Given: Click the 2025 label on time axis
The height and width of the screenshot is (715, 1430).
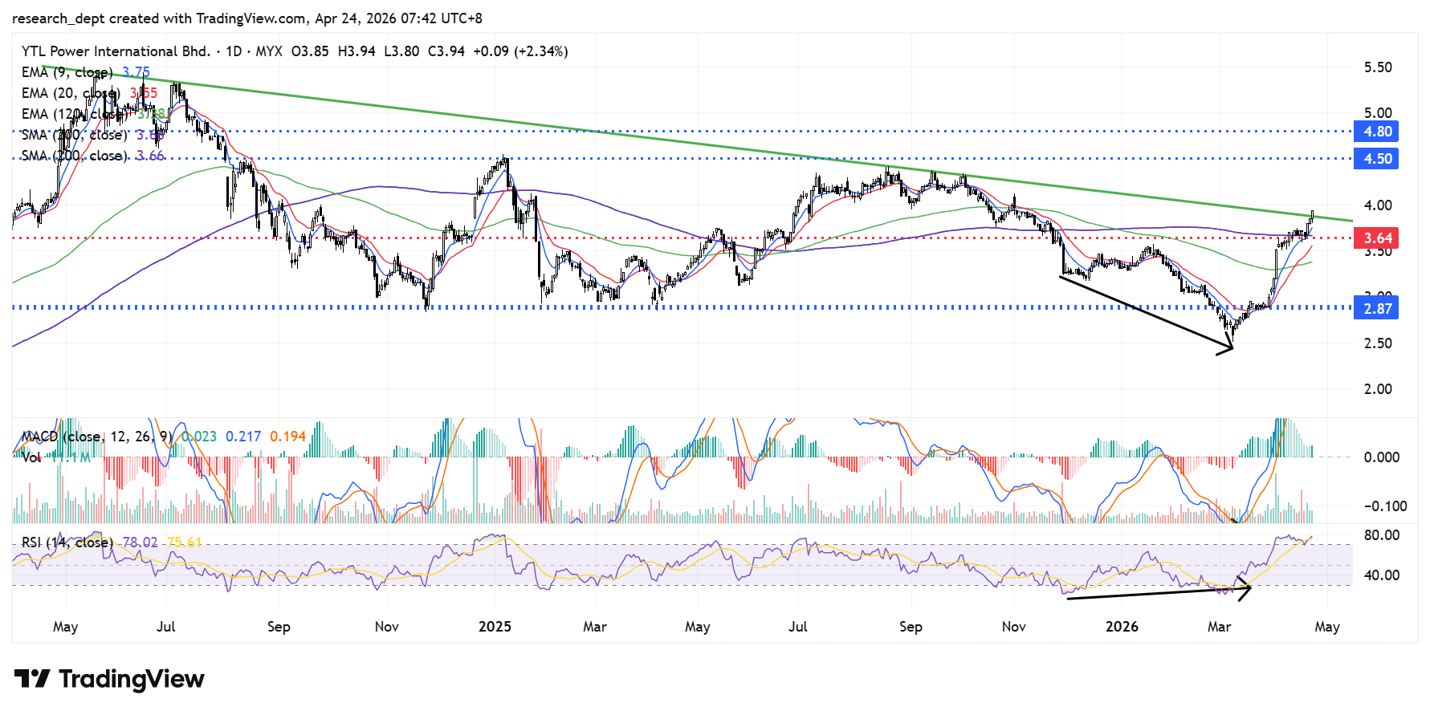Looking at the screenshot, I should (495, 627).
